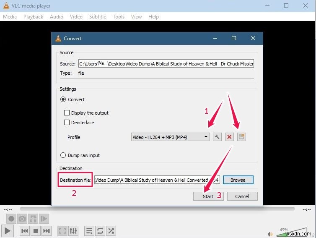Select the Dump raw input radio button
Image resolution: width=316 pixels, height=238 pixels.
point(63,155)
